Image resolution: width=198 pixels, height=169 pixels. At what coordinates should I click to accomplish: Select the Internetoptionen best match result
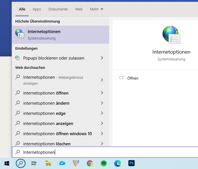61,35
